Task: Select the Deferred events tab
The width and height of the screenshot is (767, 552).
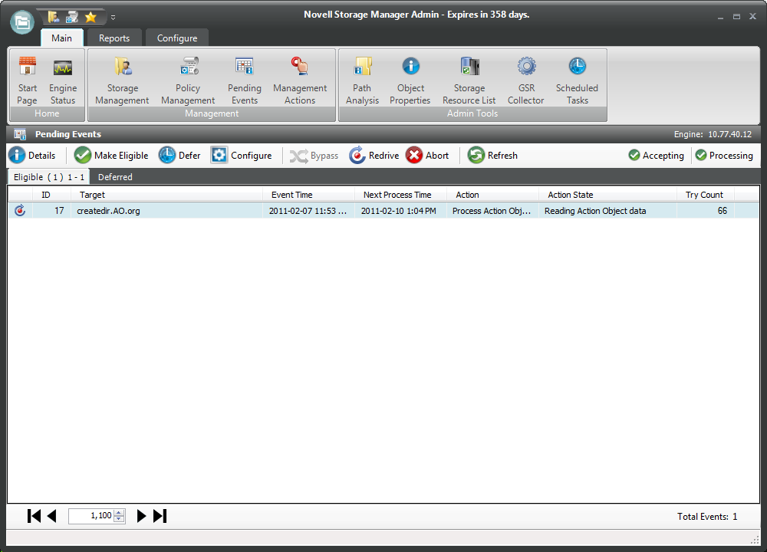Action: point(115,177)
